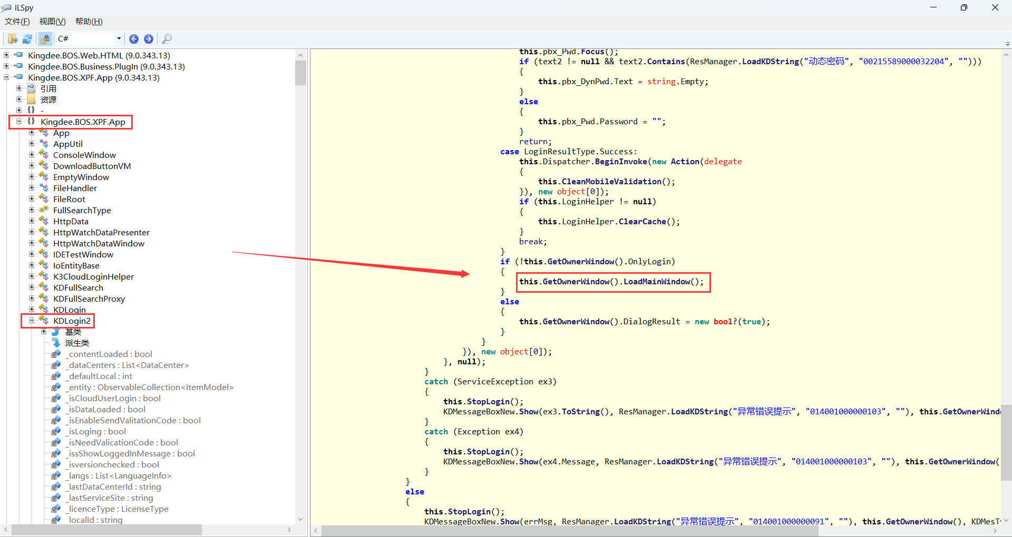Click the Open assembly toolbar icon
1012x537 pixels.
[12, 39]
